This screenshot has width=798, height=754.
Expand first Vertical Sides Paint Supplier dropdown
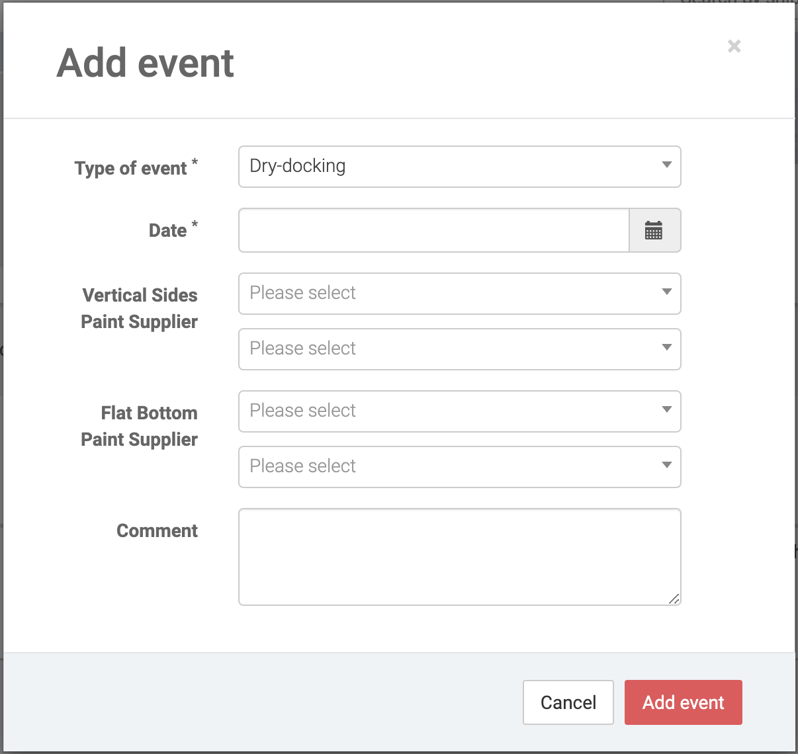click(x=459, y=294)
